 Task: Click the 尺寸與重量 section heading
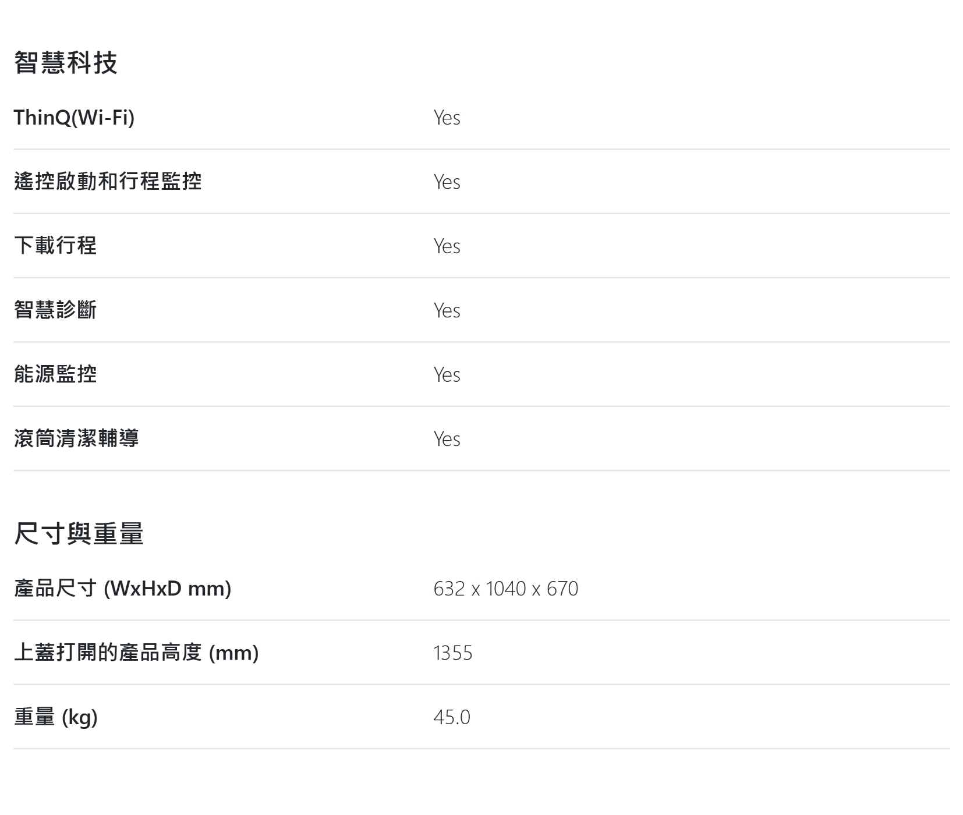tap(79, 534)
